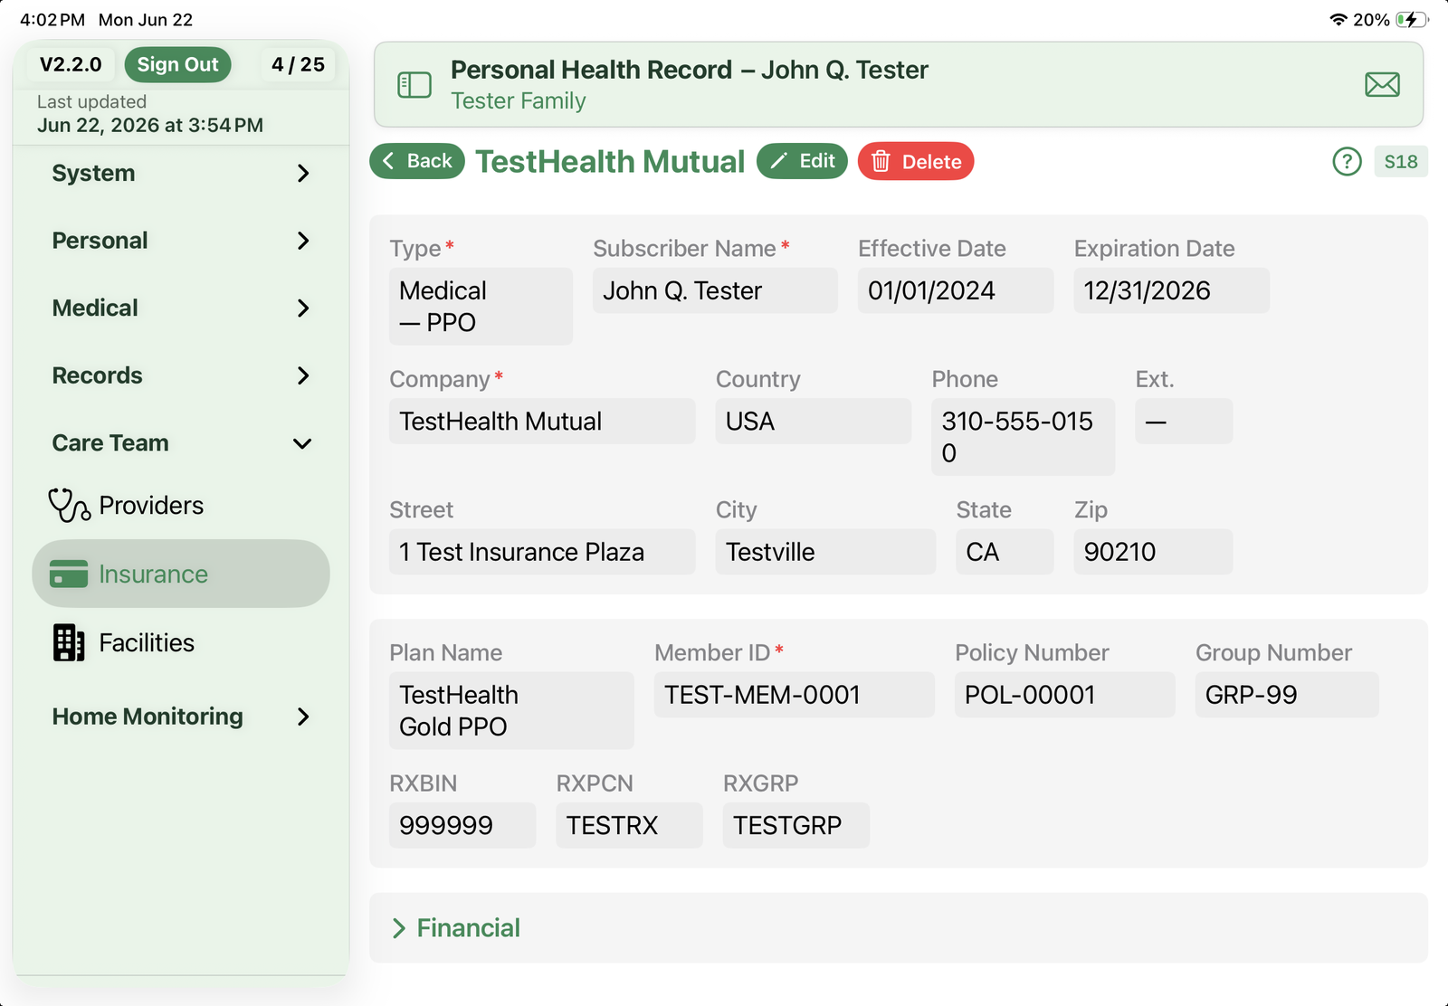
Task: Select the RXPCN field TESTRX
Action: pyautogui.click(x=629, y=825)
